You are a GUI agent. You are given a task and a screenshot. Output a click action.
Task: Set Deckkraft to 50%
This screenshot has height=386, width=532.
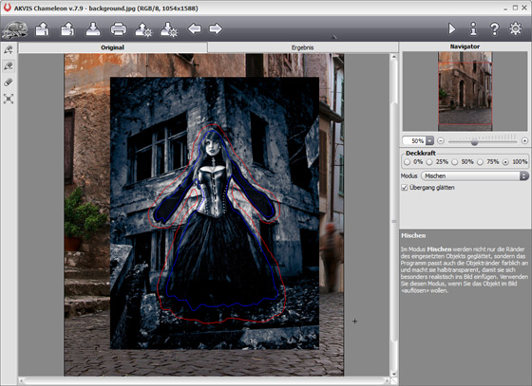point(455,162)
